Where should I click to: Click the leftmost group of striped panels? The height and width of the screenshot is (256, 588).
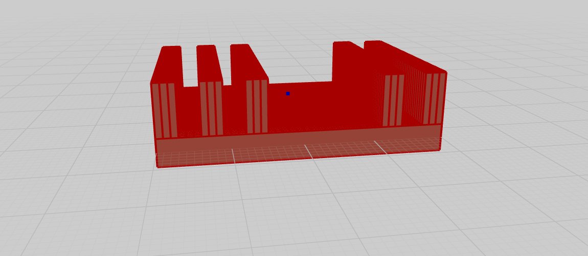click(164, 111)
